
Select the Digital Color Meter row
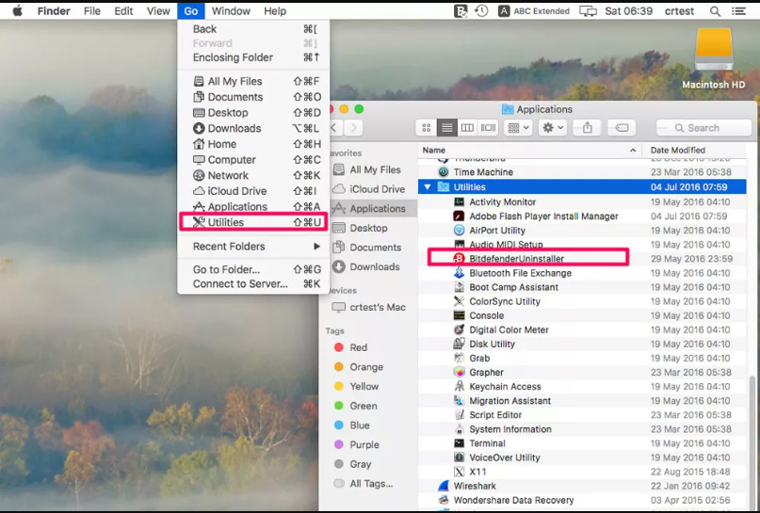582,329
